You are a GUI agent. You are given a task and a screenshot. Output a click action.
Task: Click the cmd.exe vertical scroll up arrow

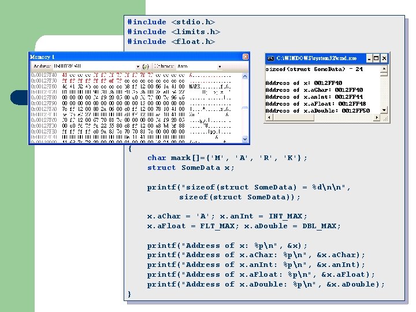point(384,69)
